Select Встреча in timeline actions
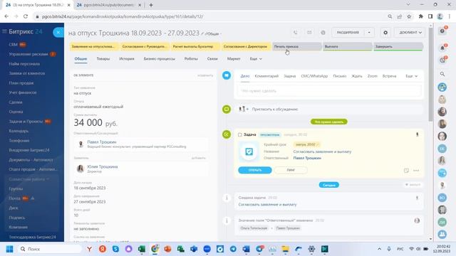Image resolution: width=456 pixels, height=256 pixels. (x=389, y=76)
